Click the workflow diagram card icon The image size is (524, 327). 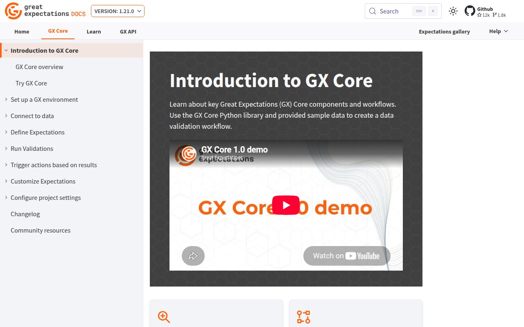coord(303,317)
